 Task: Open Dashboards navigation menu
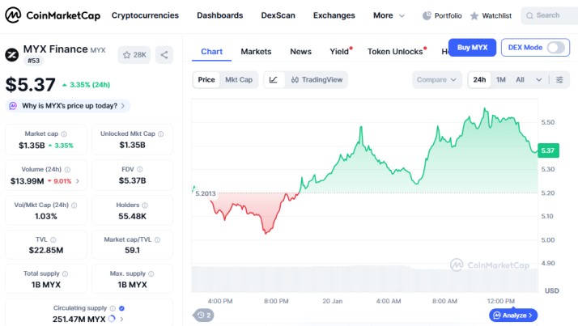[219, 15]
